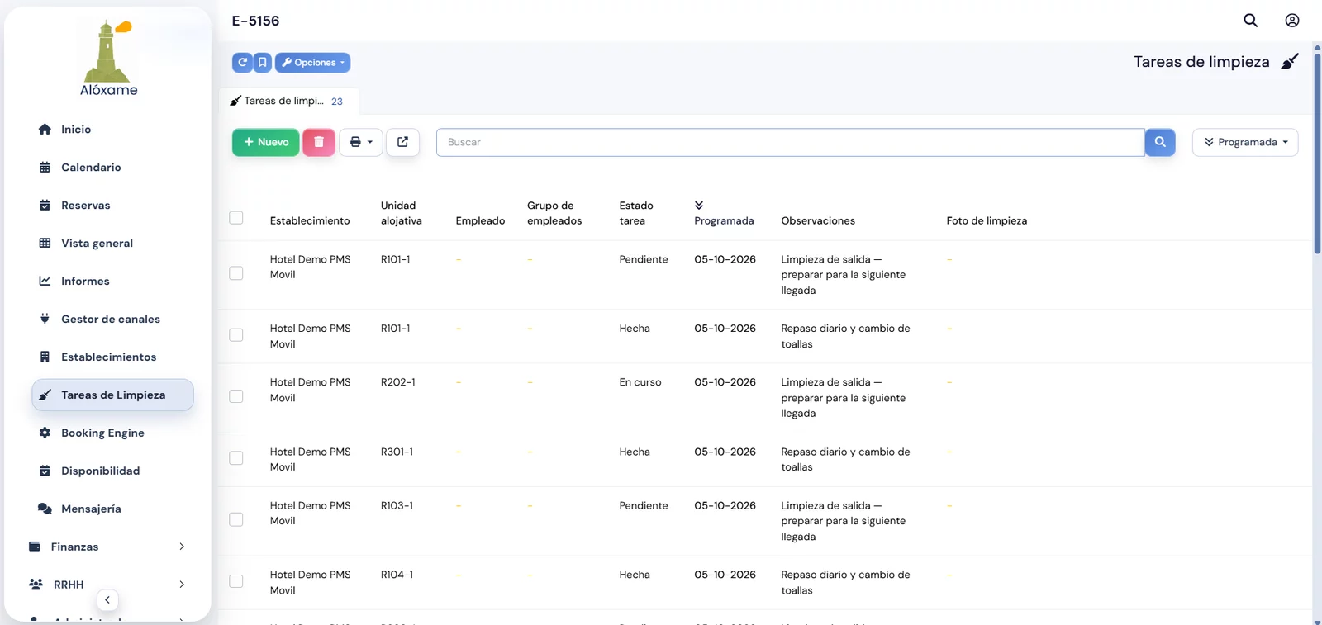1322x625 pixels.
Task: Open the user account icon
Action: [x=1292, y=21]
